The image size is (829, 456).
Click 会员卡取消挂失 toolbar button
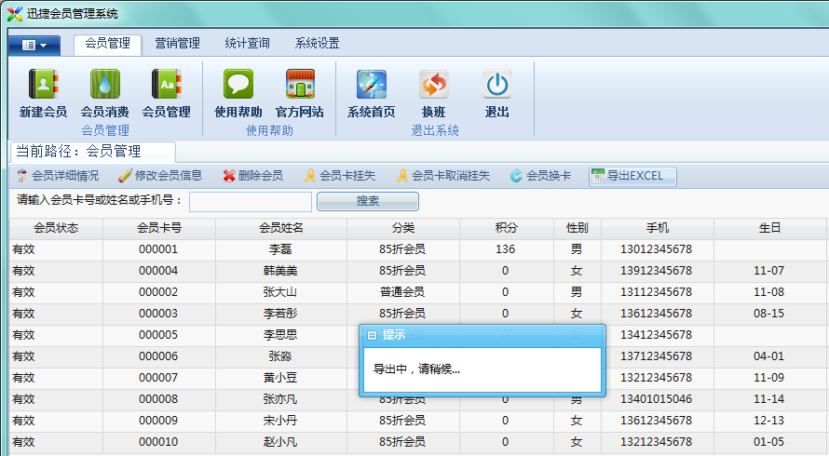443,176
